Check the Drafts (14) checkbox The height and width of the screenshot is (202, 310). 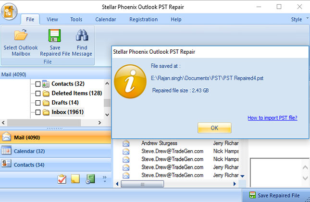(38, 103)
